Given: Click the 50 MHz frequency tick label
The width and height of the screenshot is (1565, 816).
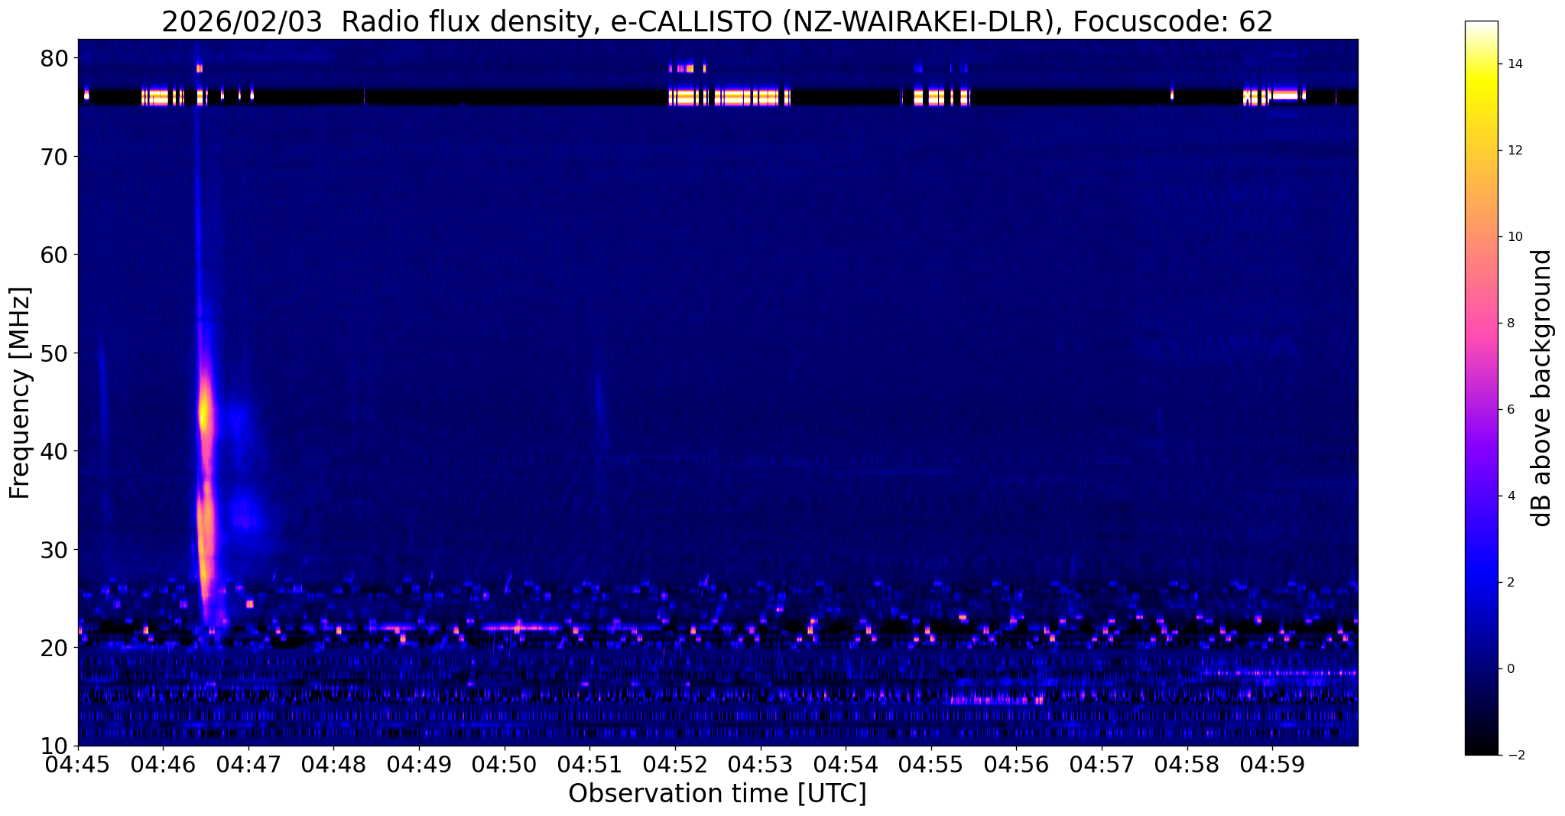Looking at the screenshot, I should tap(54, 353).
